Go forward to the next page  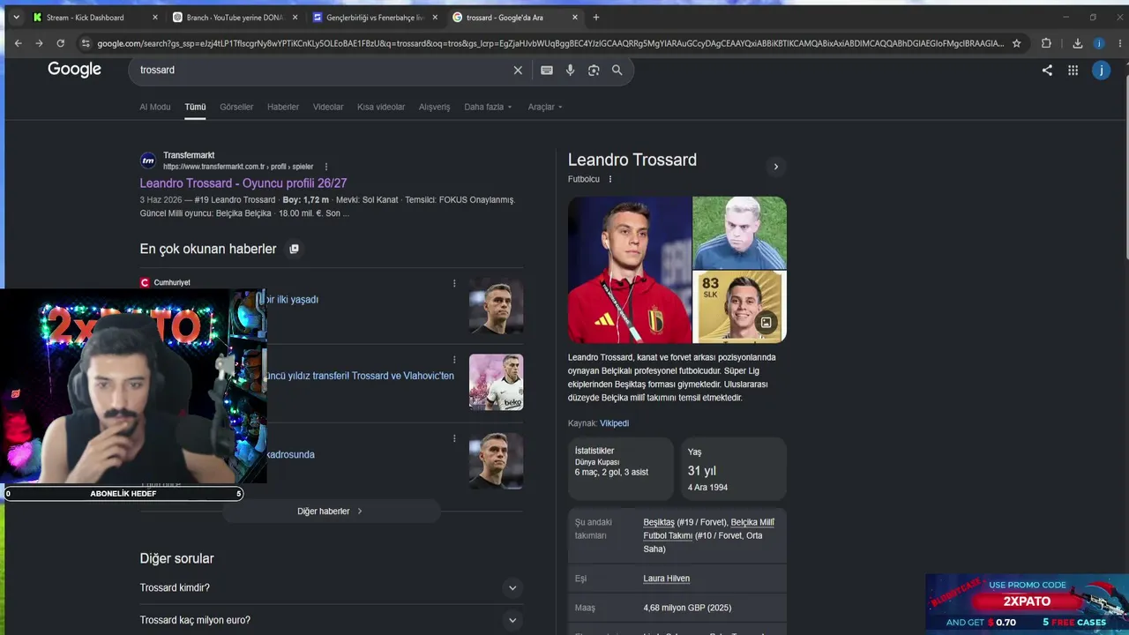click(x=39, y=43)
